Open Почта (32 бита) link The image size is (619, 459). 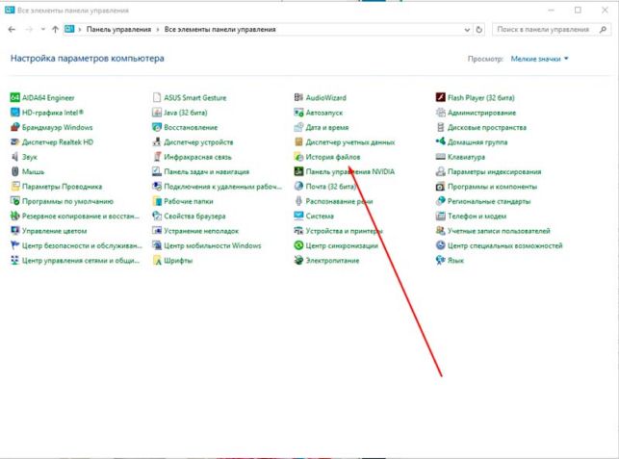(331, 187)
